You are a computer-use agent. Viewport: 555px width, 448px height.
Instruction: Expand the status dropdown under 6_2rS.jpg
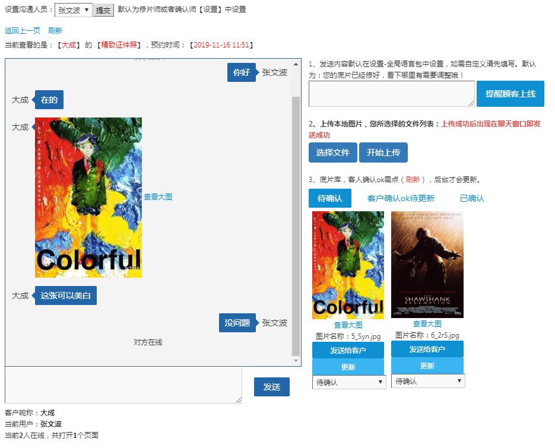pyautogui.click(x=428, y=381)
